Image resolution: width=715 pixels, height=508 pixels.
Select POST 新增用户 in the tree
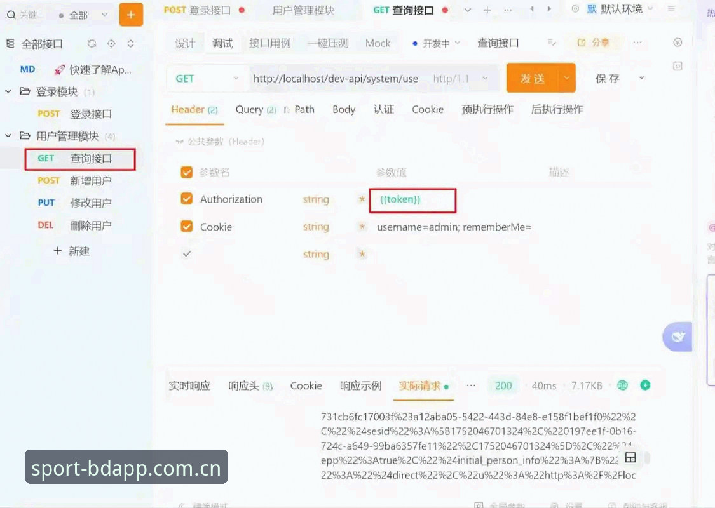[x=75, y=181]
